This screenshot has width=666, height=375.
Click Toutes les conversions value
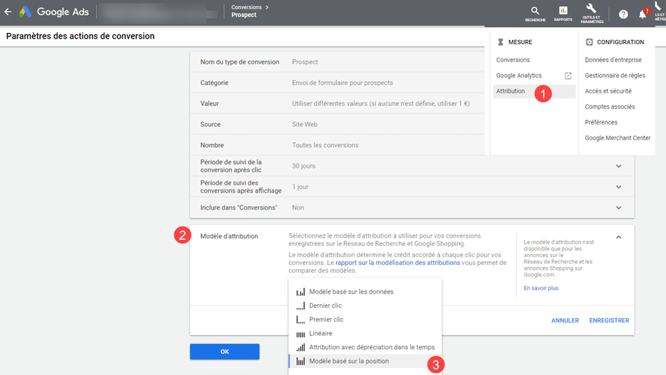325,145
